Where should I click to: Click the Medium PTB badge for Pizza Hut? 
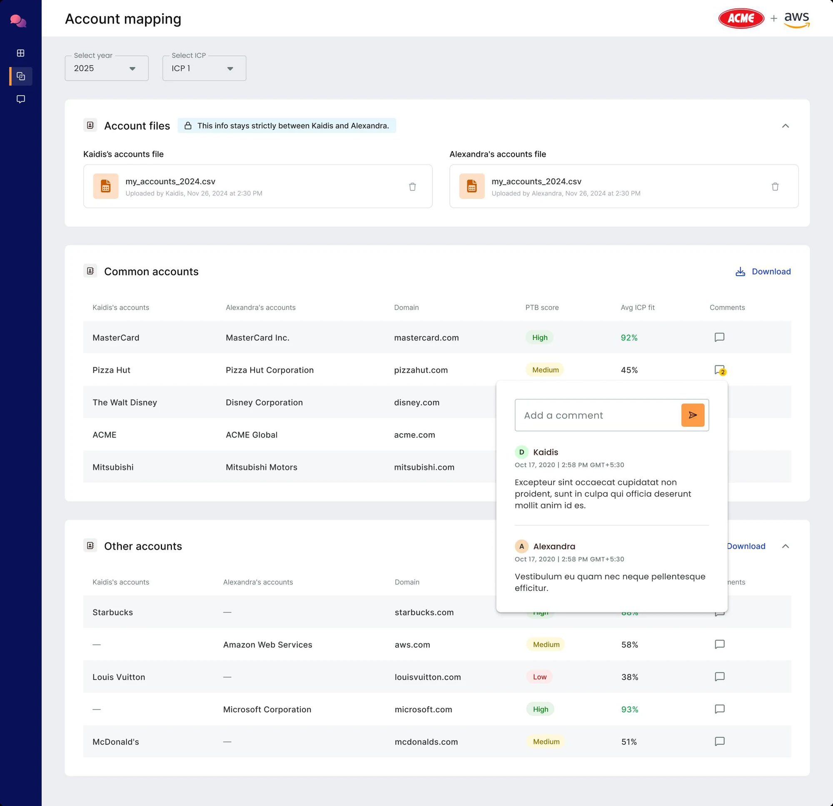(545, 370)
